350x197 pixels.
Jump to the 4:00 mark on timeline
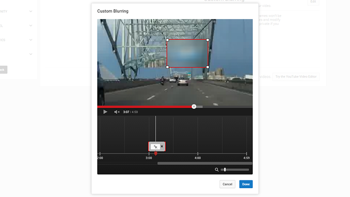point(198,158)
